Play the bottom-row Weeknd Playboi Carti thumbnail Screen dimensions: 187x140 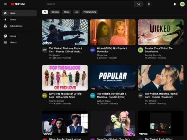tap(161, 123)
